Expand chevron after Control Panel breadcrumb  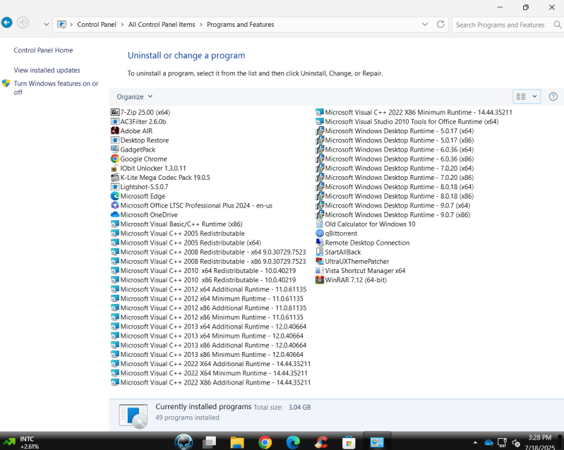point(122,25)
